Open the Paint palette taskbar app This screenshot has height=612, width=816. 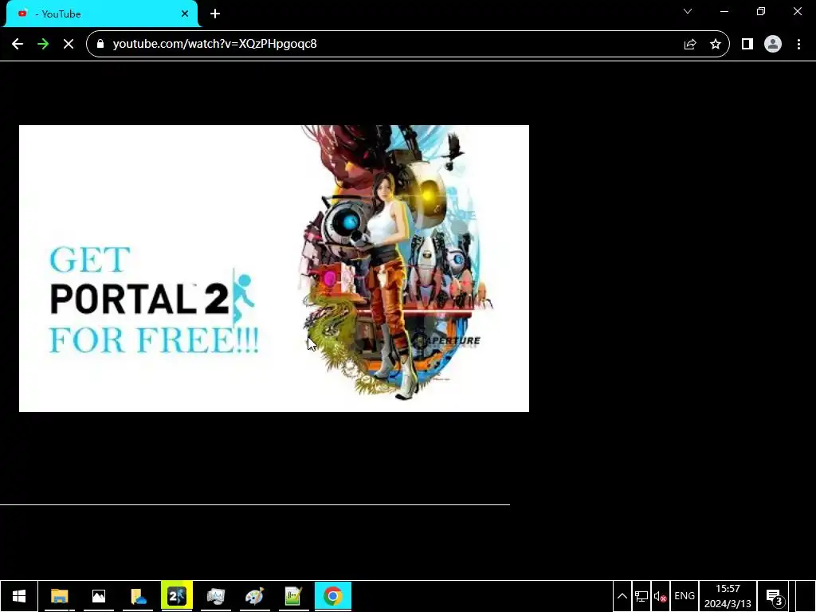(x=254, y=596)
